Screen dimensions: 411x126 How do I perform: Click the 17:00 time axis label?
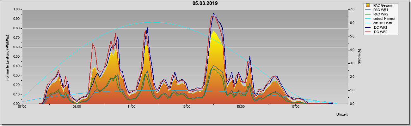point(295,107)
